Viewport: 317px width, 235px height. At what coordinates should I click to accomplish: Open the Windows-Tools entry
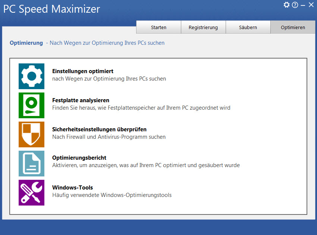click(x=73, y=188)
